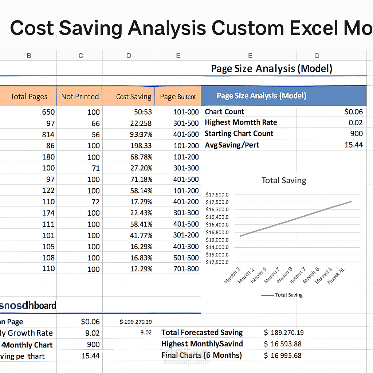Select the gray Total Saving trend line
The image size is (373, 373).
(296, 219)
